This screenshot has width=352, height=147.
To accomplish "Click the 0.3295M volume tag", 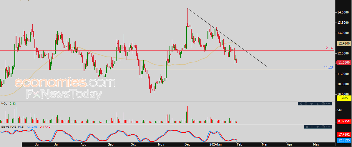I will click(344, 121).
